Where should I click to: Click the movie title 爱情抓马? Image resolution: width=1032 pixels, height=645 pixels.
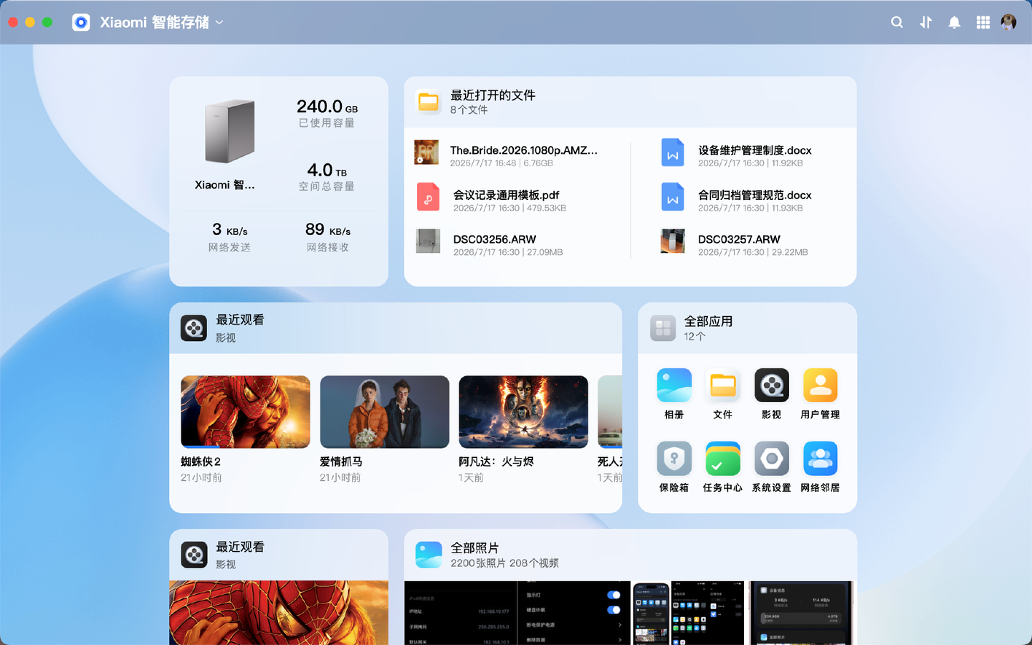tap(341, 462)
